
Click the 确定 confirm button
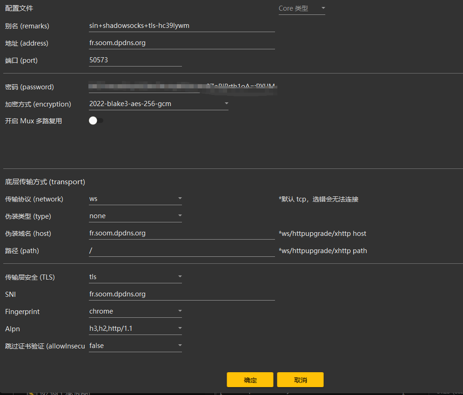(x=250, y=380)
